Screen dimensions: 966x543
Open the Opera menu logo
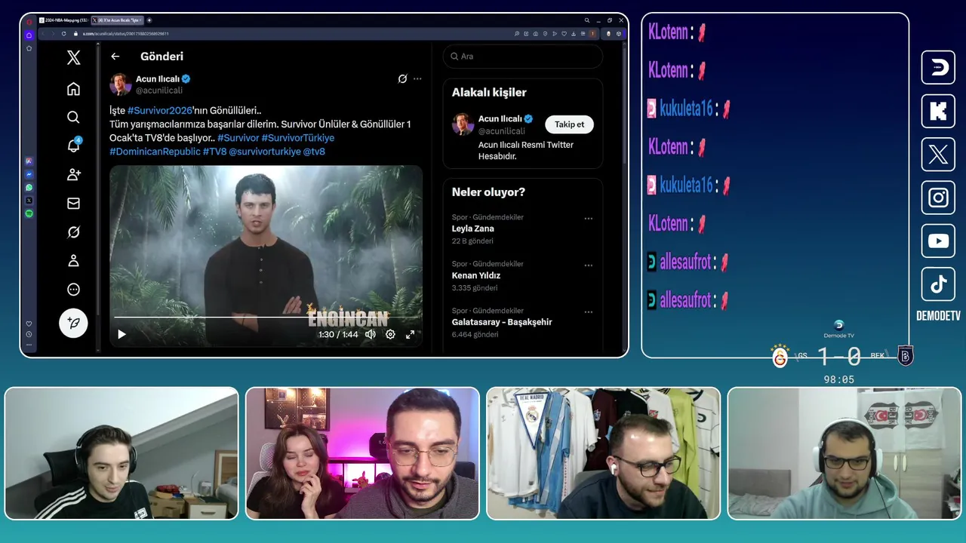29,21
